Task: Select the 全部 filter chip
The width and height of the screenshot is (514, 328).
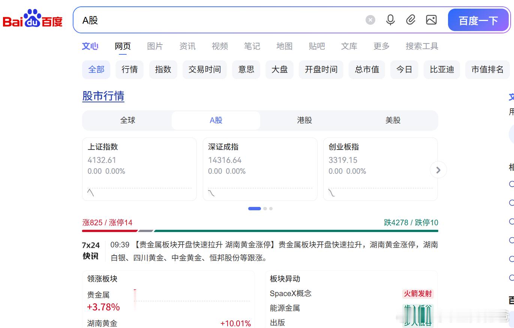Action: [x=96, y=69]
